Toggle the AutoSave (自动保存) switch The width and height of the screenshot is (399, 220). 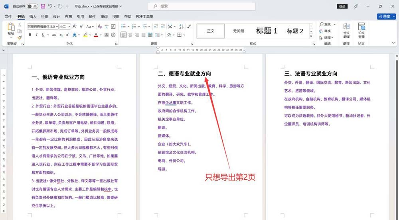pos(32,6)
